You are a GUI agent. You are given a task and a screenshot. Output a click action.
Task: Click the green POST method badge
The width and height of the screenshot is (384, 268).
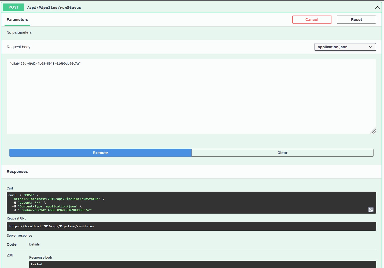point(13,8)
